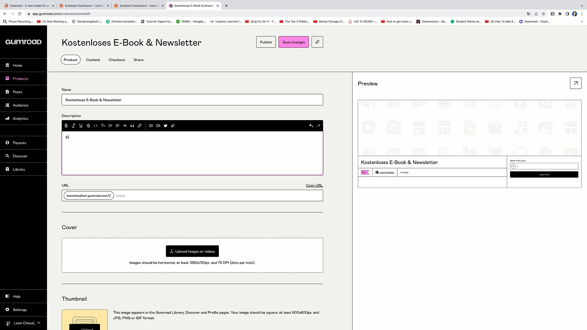Switch to the Content tab
This screenshot has height=330, width=587.
click(x=93, y=60)
